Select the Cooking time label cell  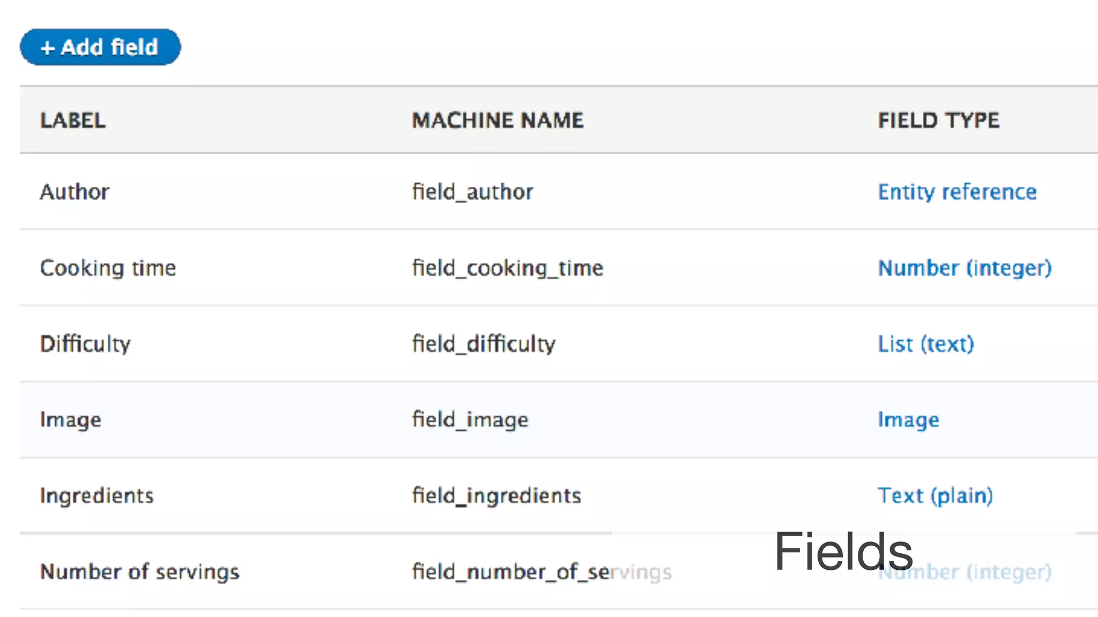pos(108,268)
